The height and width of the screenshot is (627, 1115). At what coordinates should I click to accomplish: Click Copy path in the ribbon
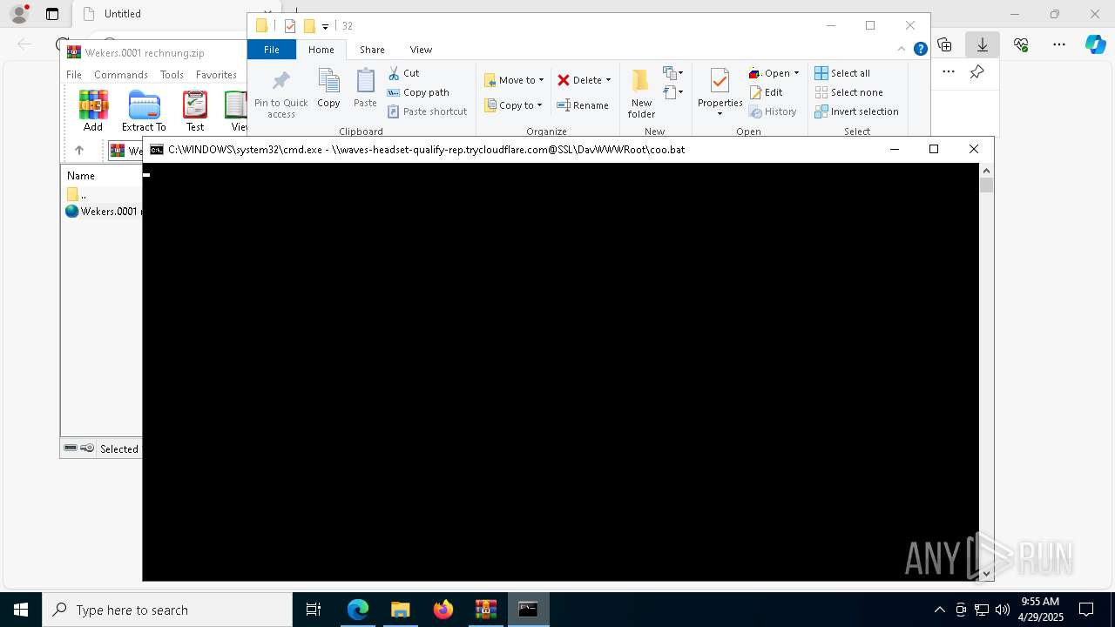[418, 92]
